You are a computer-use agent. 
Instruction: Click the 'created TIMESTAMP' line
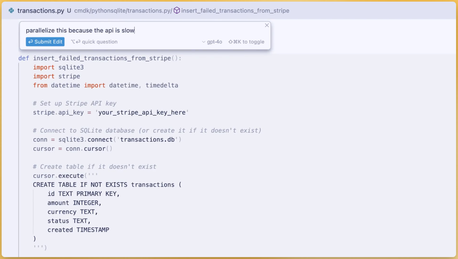point(78,230)
